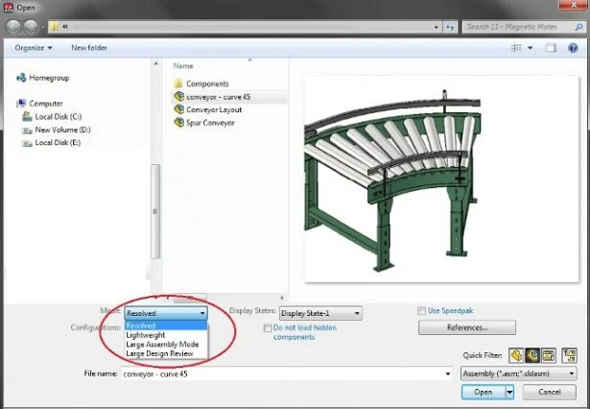This screenshot has width=590, height=409.
Task: Toggle Do not load hidden components
Action: 268,327
